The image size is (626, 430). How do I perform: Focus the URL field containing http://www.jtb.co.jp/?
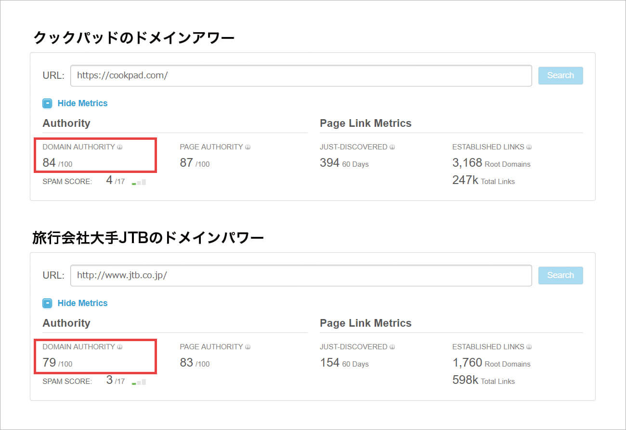(x=301, y=275)
